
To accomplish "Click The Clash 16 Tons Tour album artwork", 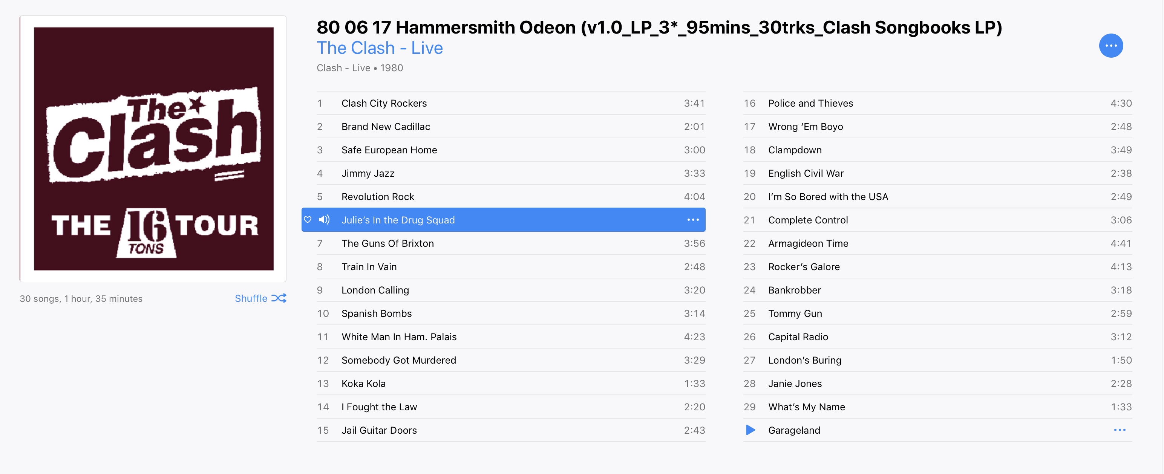I will pos(153,149).
